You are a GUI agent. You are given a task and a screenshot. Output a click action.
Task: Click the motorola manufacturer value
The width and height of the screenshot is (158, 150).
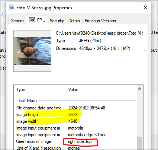[x=75, y=128]
